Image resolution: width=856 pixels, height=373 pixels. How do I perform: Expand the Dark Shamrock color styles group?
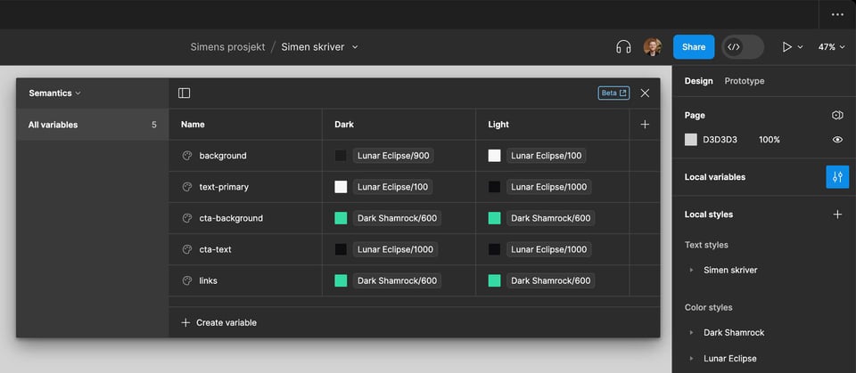[x=691, y=333]
